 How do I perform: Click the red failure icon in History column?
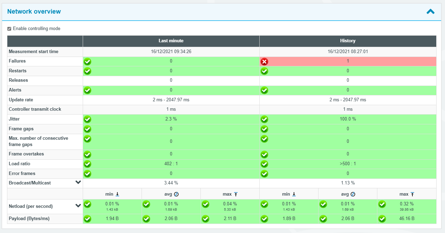pos(265,61)
